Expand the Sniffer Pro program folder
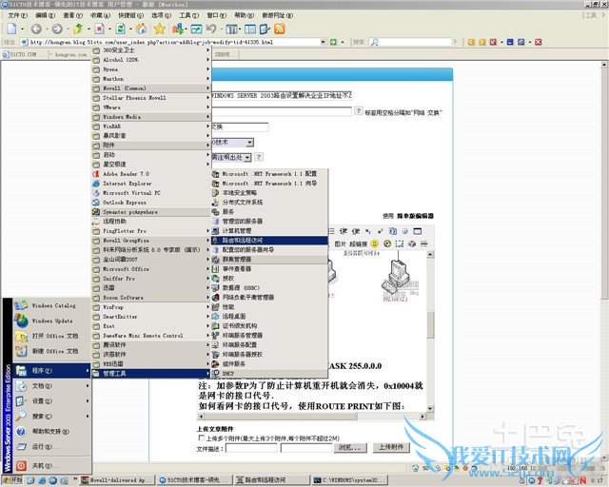The height and width of the screenshot is (487, 609). (x=150, y=279)
